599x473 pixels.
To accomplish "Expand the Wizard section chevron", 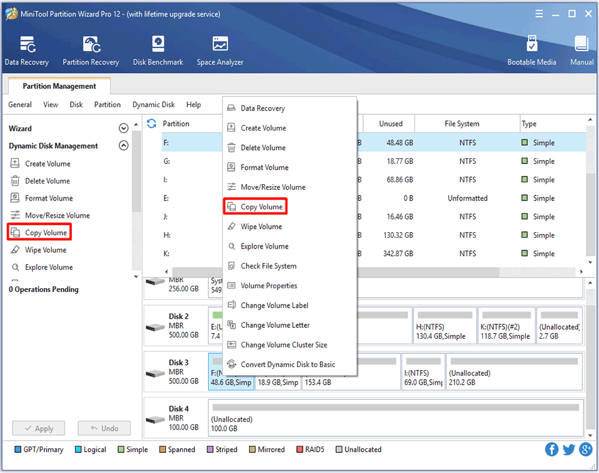I will pos(124,129).
